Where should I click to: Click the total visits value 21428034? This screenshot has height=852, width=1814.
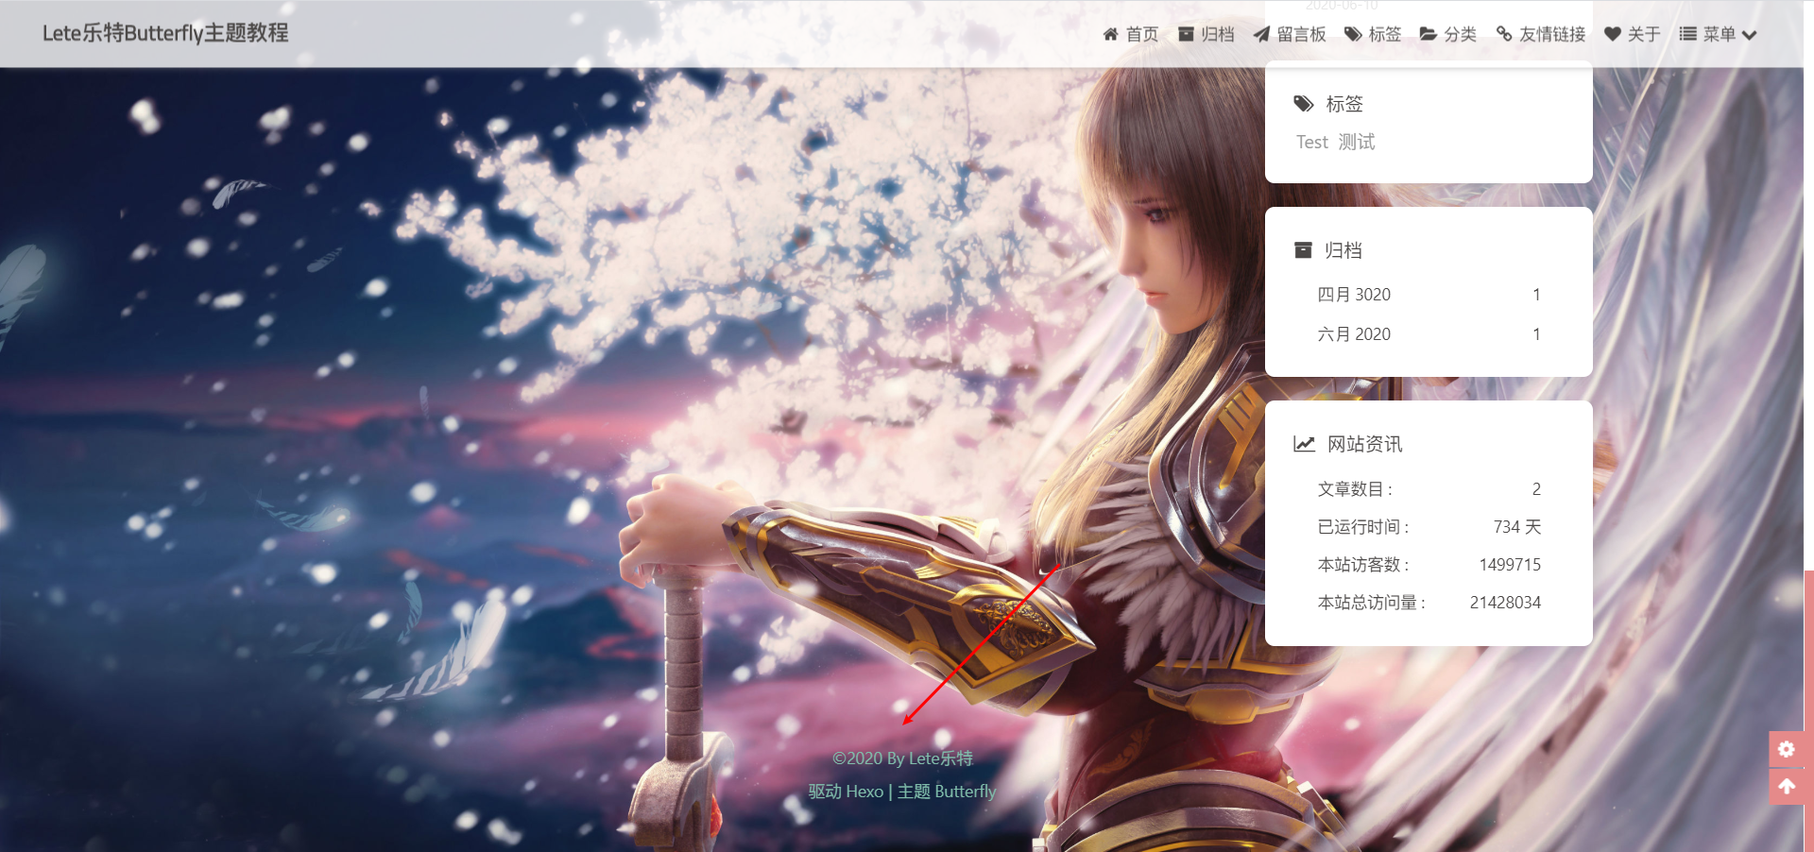pyautogui.click(x=1505, y=603)
